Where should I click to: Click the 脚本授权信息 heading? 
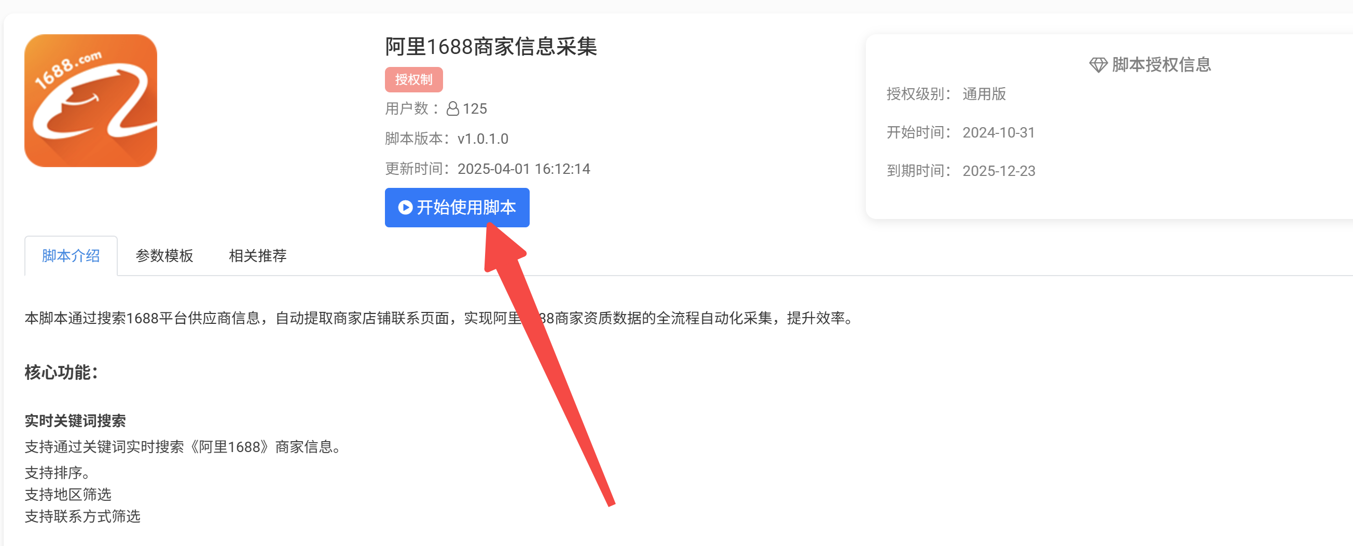coord(1161,65)
